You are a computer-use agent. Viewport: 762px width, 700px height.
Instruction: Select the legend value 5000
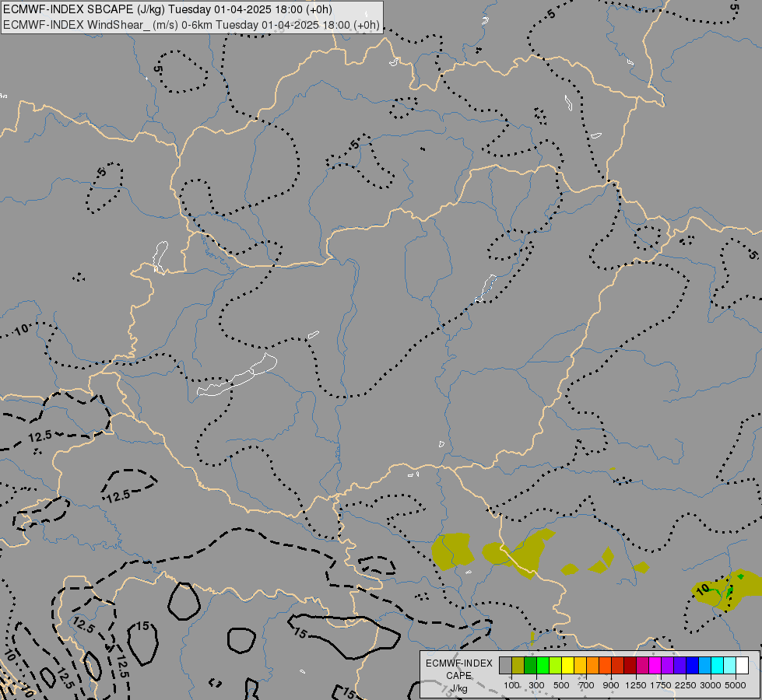coord(736,685)
